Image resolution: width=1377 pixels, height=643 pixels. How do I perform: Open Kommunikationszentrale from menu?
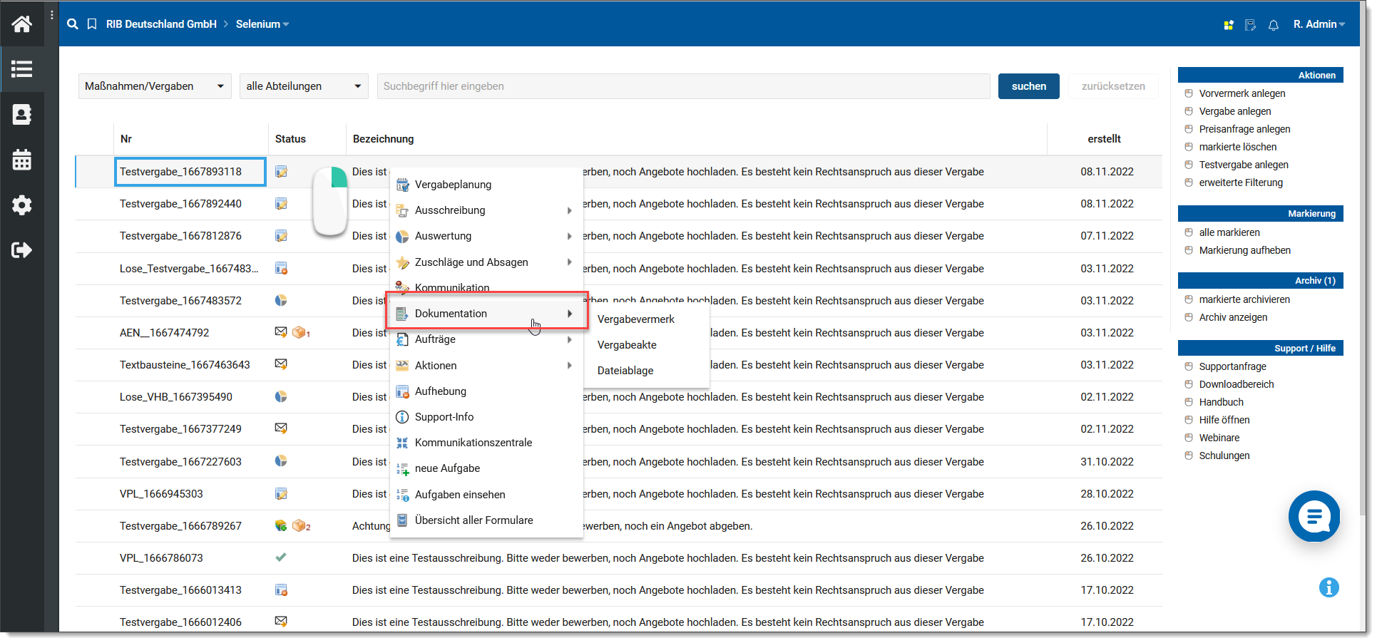tap(486, 443)
